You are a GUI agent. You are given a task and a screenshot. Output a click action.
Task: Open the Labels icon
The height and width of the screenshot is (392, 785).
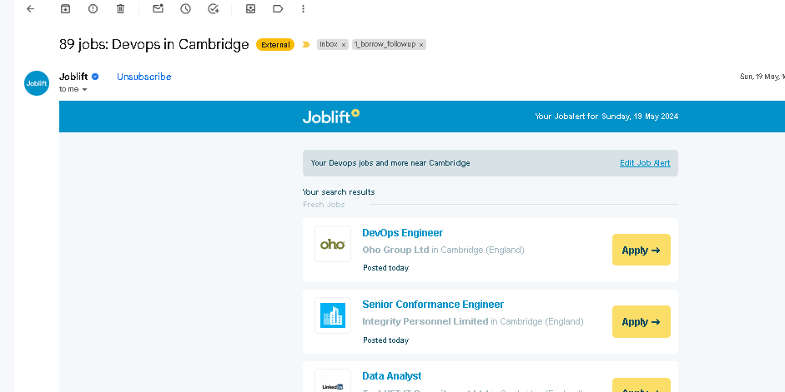(278, 8)
